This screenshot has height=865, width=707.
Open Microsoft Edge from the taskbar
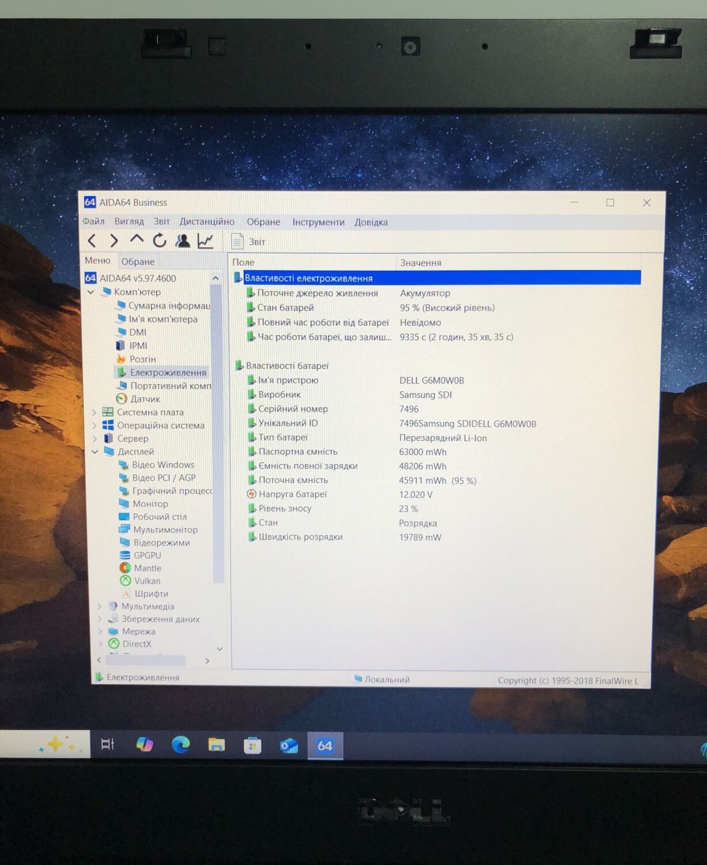click(181, 745)
